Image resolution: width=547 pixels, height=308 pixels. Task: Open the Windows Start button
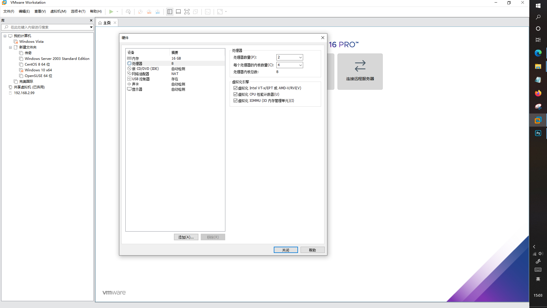click(538, 6)
